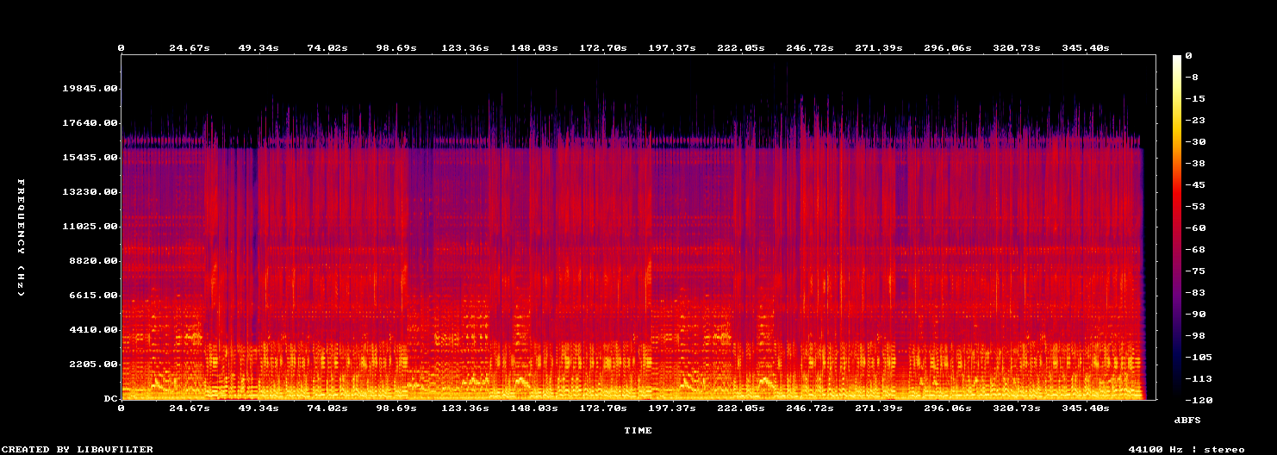The height and width of the screenshot is (455, 1277).
Task: Click the FREQUENCY (Hz) axis title
Action: click(20, 238)
